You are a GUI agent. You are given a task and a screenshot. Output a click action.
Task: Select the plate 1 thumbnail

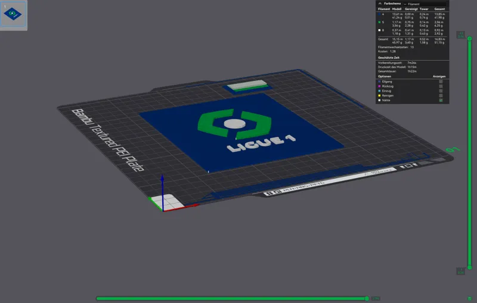[x=13, y=14]
